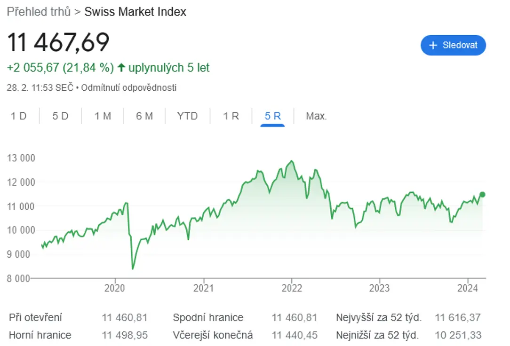Click the 2020 x-axis year marker
Image resolution: width=510 pixels, height=346 pixels.
coord(114,288)
